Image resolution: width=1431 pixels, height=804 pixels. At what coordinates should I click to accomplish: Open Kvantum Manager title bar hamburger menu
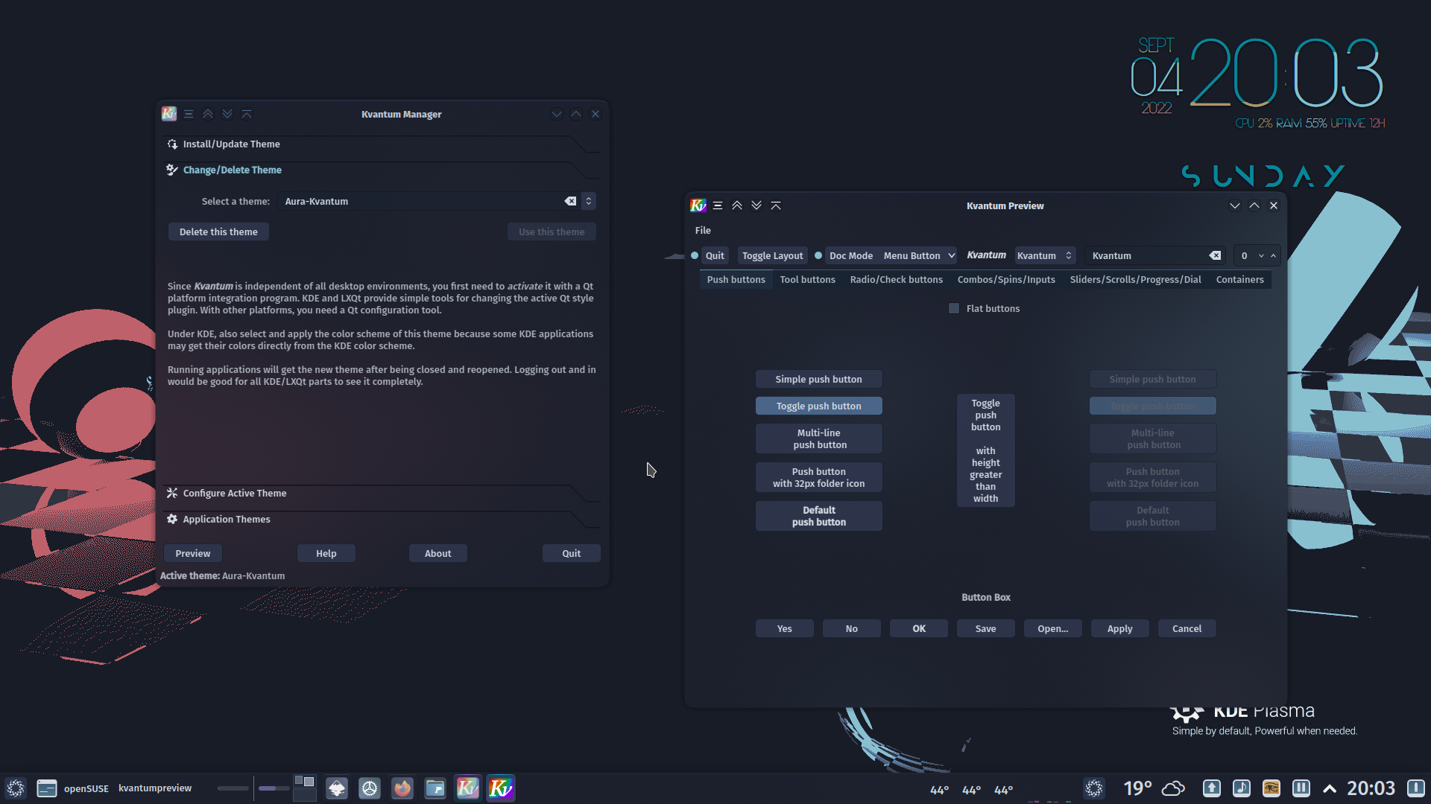pyautogui.click(x=189, y=114)
